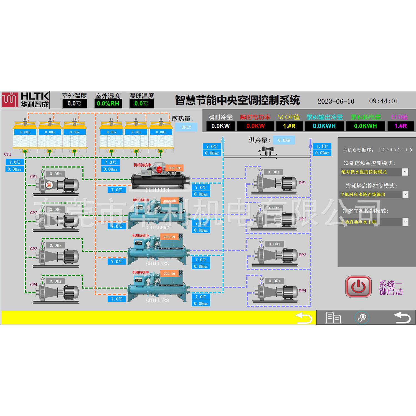416x416 pixels.
Task: Click the EER值 1.#R readout
Action: (x=401, y=126)
